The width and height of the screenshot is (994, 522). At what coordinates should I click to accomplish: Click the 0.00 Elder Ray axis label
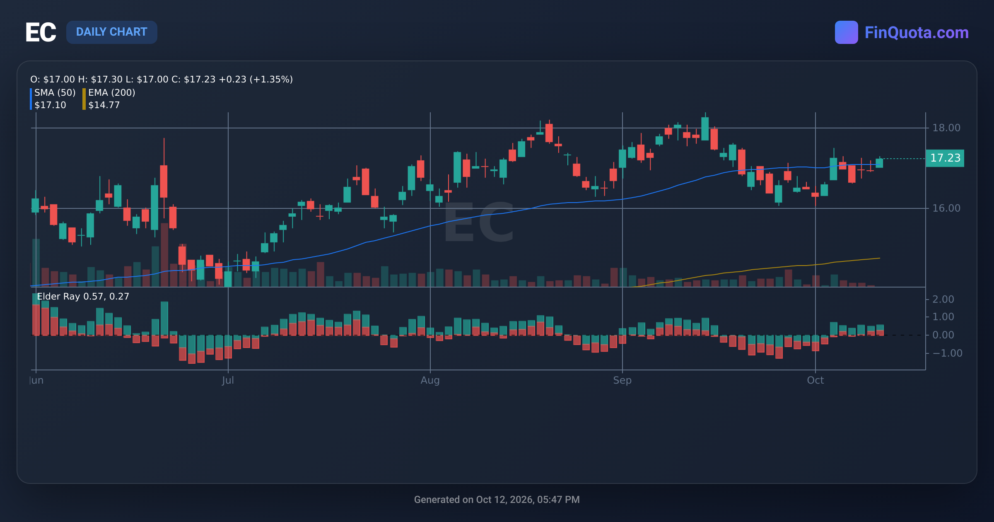(943, 335)
